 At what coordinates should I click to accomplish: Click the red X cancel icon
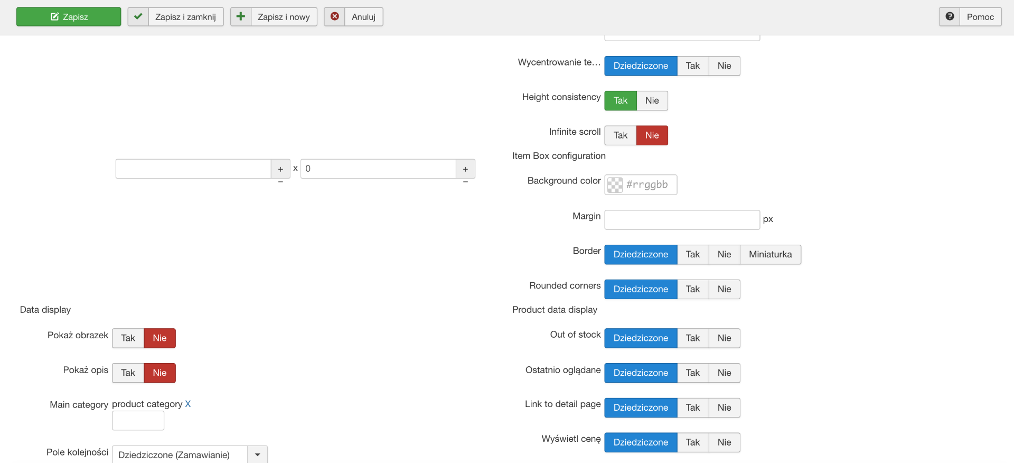[334, 17]
